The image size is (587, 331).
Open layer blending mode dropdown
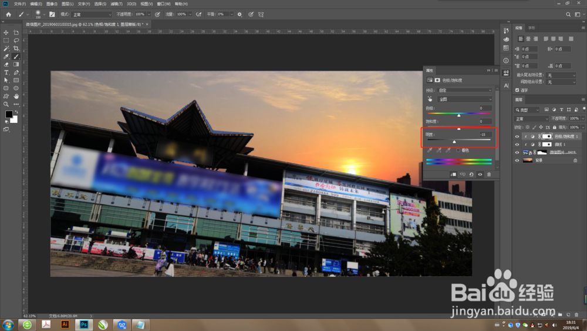coord(532,119)
